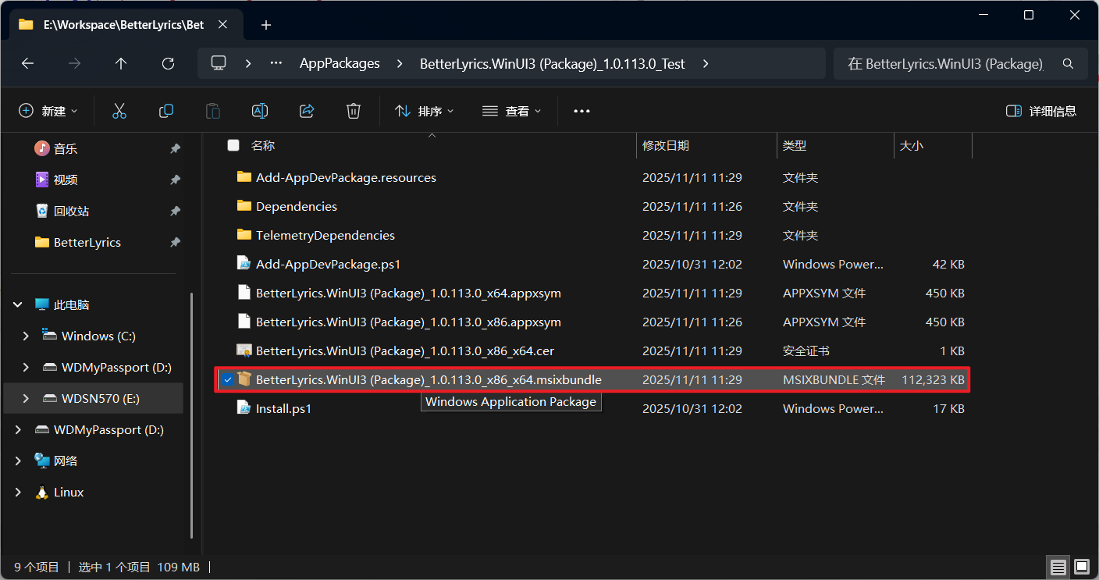Open Network (网络) in navigation pane
1099x580 pixels.
point(66,461)
